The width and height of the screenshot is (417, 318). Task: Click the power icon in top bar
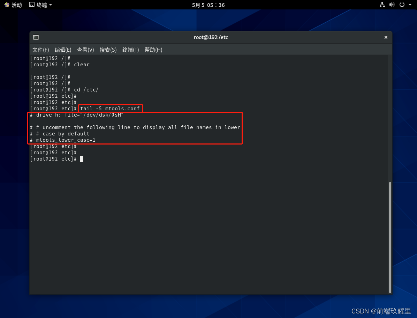coord(402,5)
